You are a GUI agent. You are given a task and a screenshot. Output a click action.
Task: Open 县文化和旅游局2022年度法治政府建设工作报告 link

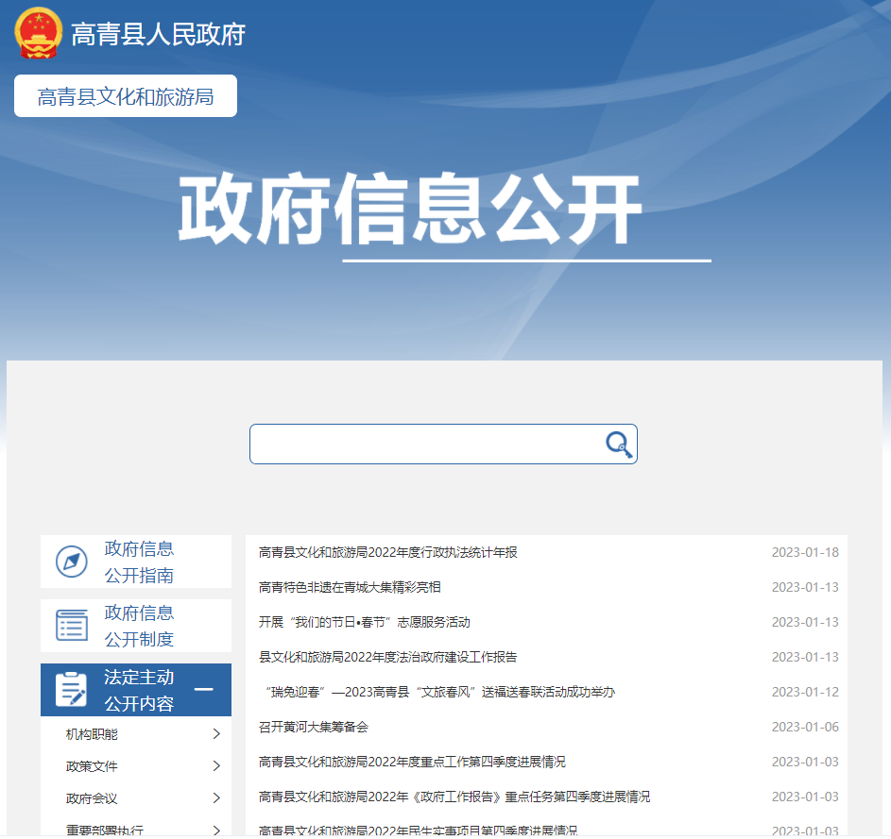click(387, 657)
